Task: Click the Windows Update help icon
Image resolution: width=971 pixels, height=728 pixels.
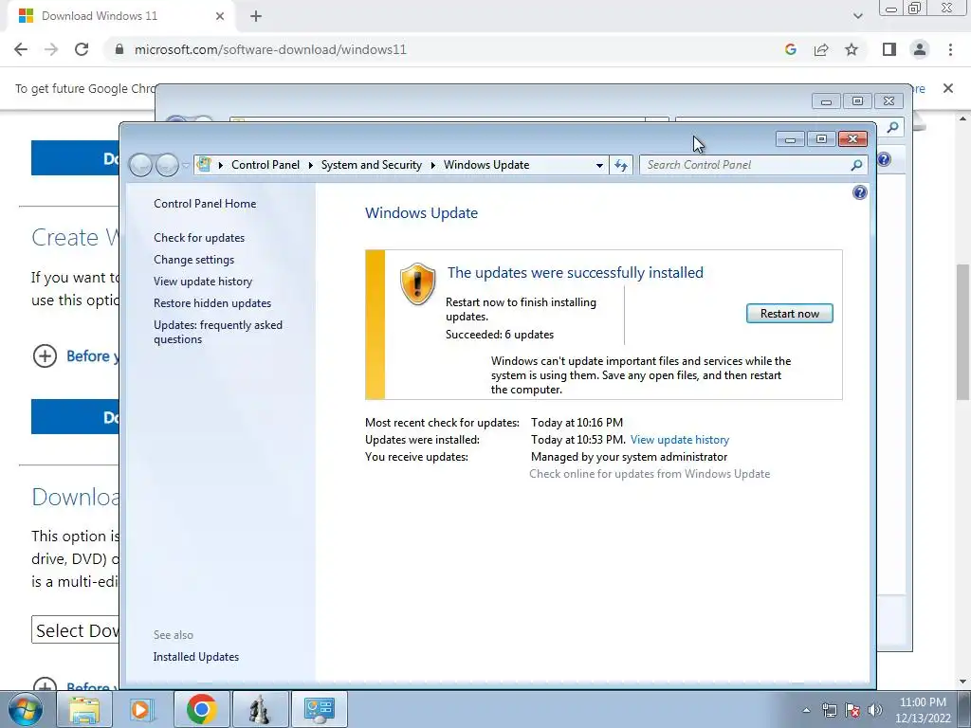Action: 859,192
